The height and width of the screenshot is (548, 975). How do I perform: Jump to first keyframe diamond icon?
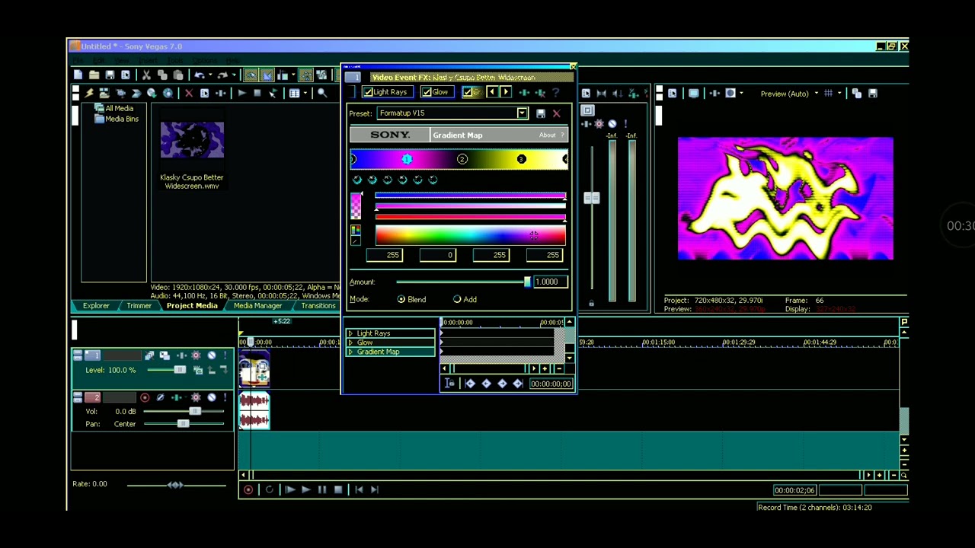pyautogui.click(x=470, y=384)
